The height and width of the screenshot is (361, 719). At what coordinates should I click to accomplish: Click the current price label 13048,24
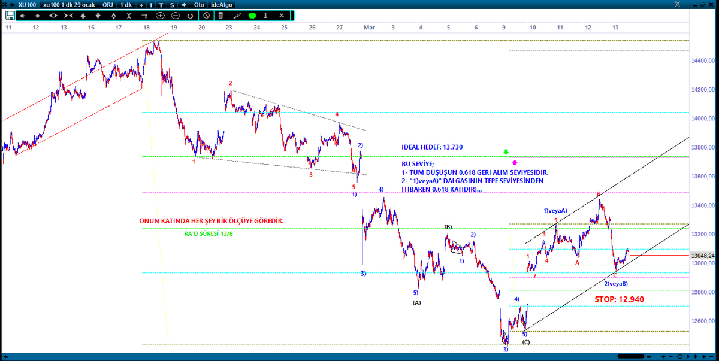coord(703,254)
